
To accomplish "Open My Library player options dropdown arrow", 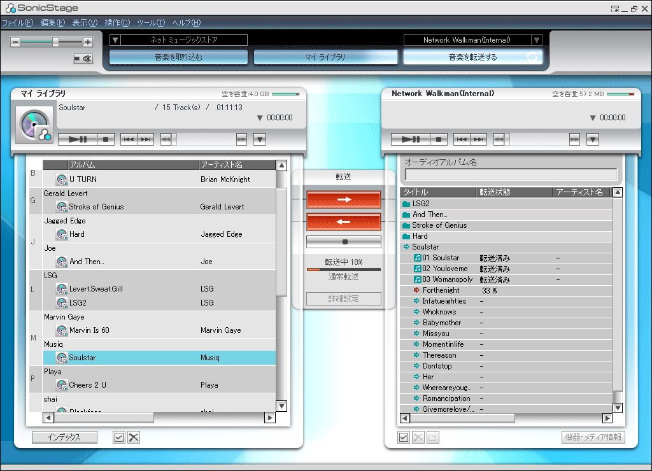I will (260, 139).
